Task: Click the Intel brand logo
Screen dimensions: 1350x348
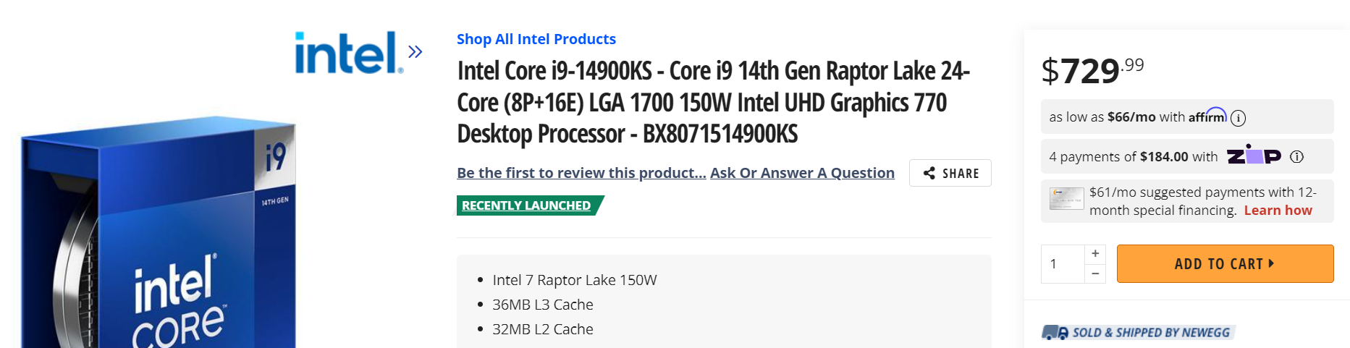Action: pos(347,52)
